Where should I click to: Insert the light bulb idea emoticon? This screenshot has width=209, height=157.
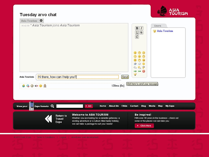pyautogui.click(x=135, y=75)
